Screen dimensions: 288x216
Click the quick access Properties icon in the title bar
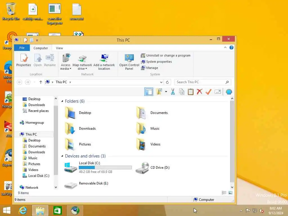coord(26,40)
